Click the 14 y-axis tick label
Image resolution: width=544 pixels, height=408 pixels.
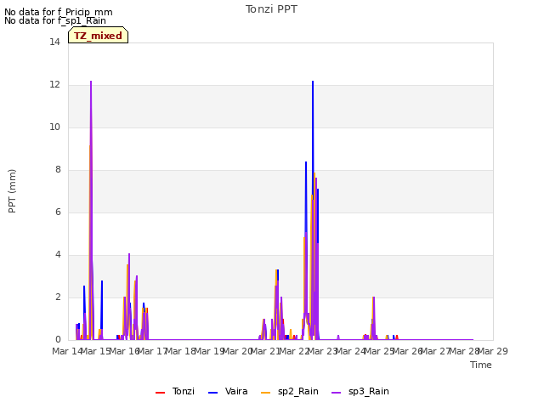point(54,42)
